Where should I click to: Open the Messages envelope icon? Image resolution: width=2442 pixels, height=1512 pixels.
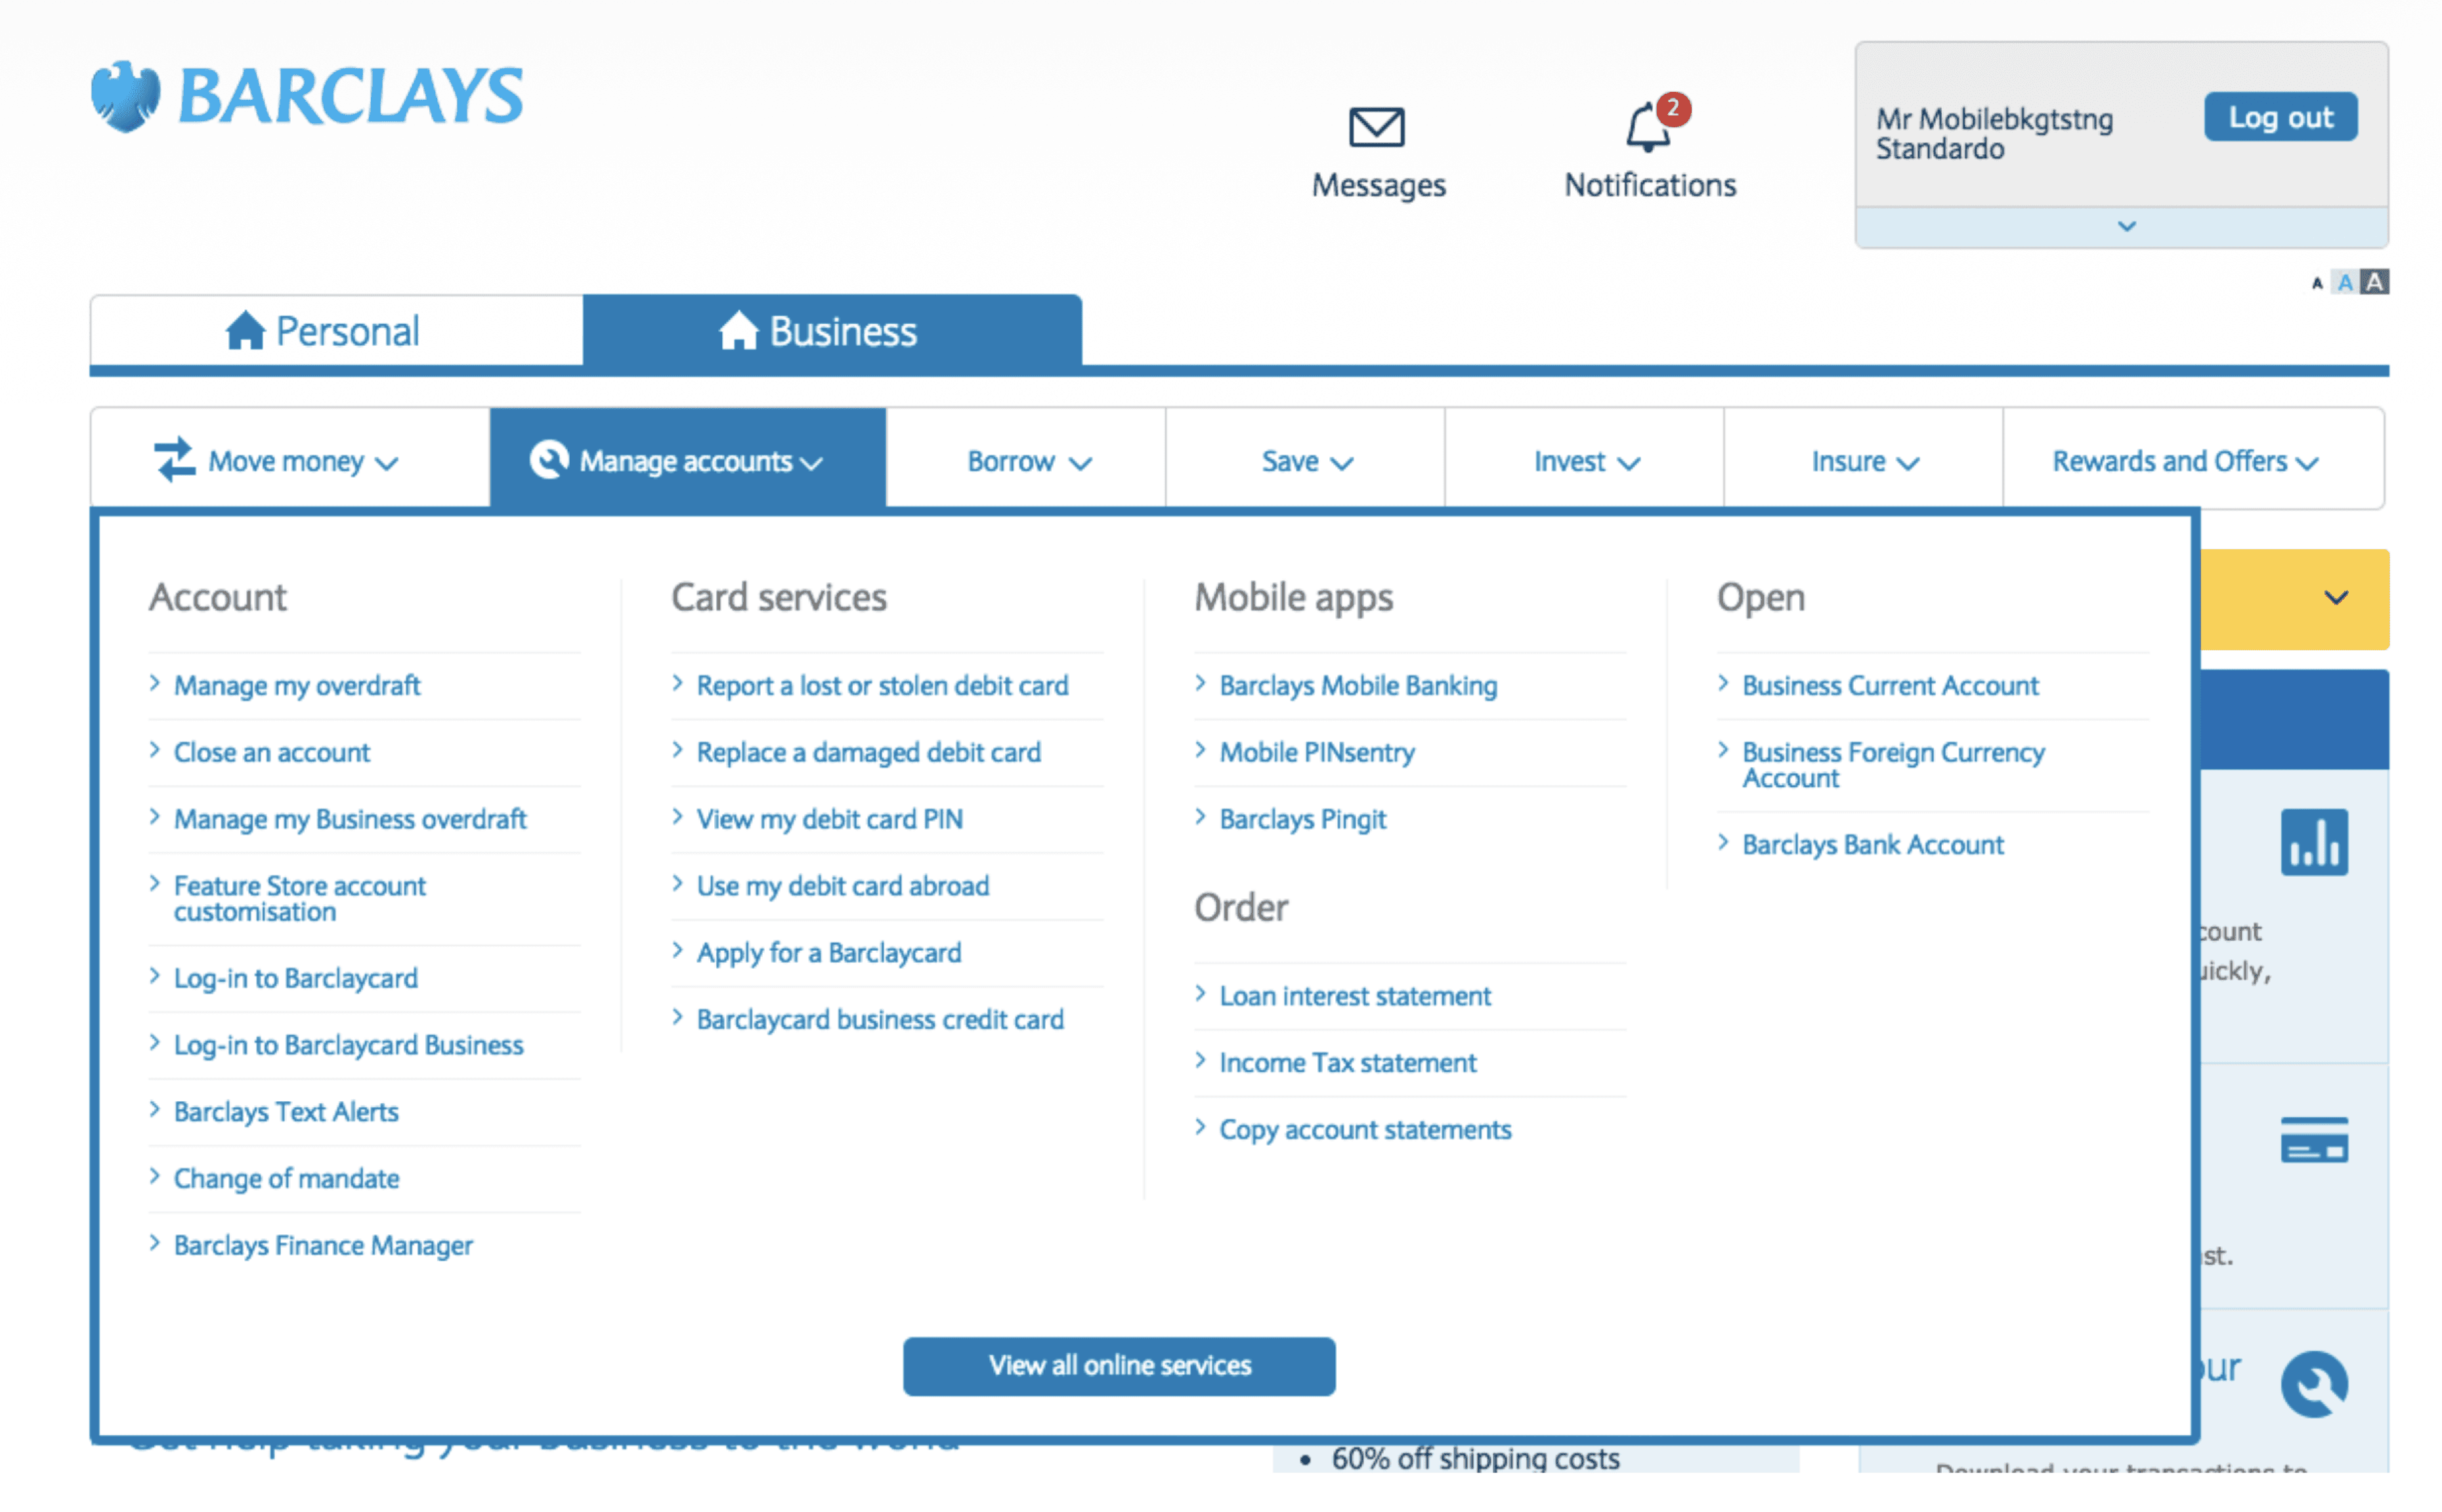tap(1376, 128)
